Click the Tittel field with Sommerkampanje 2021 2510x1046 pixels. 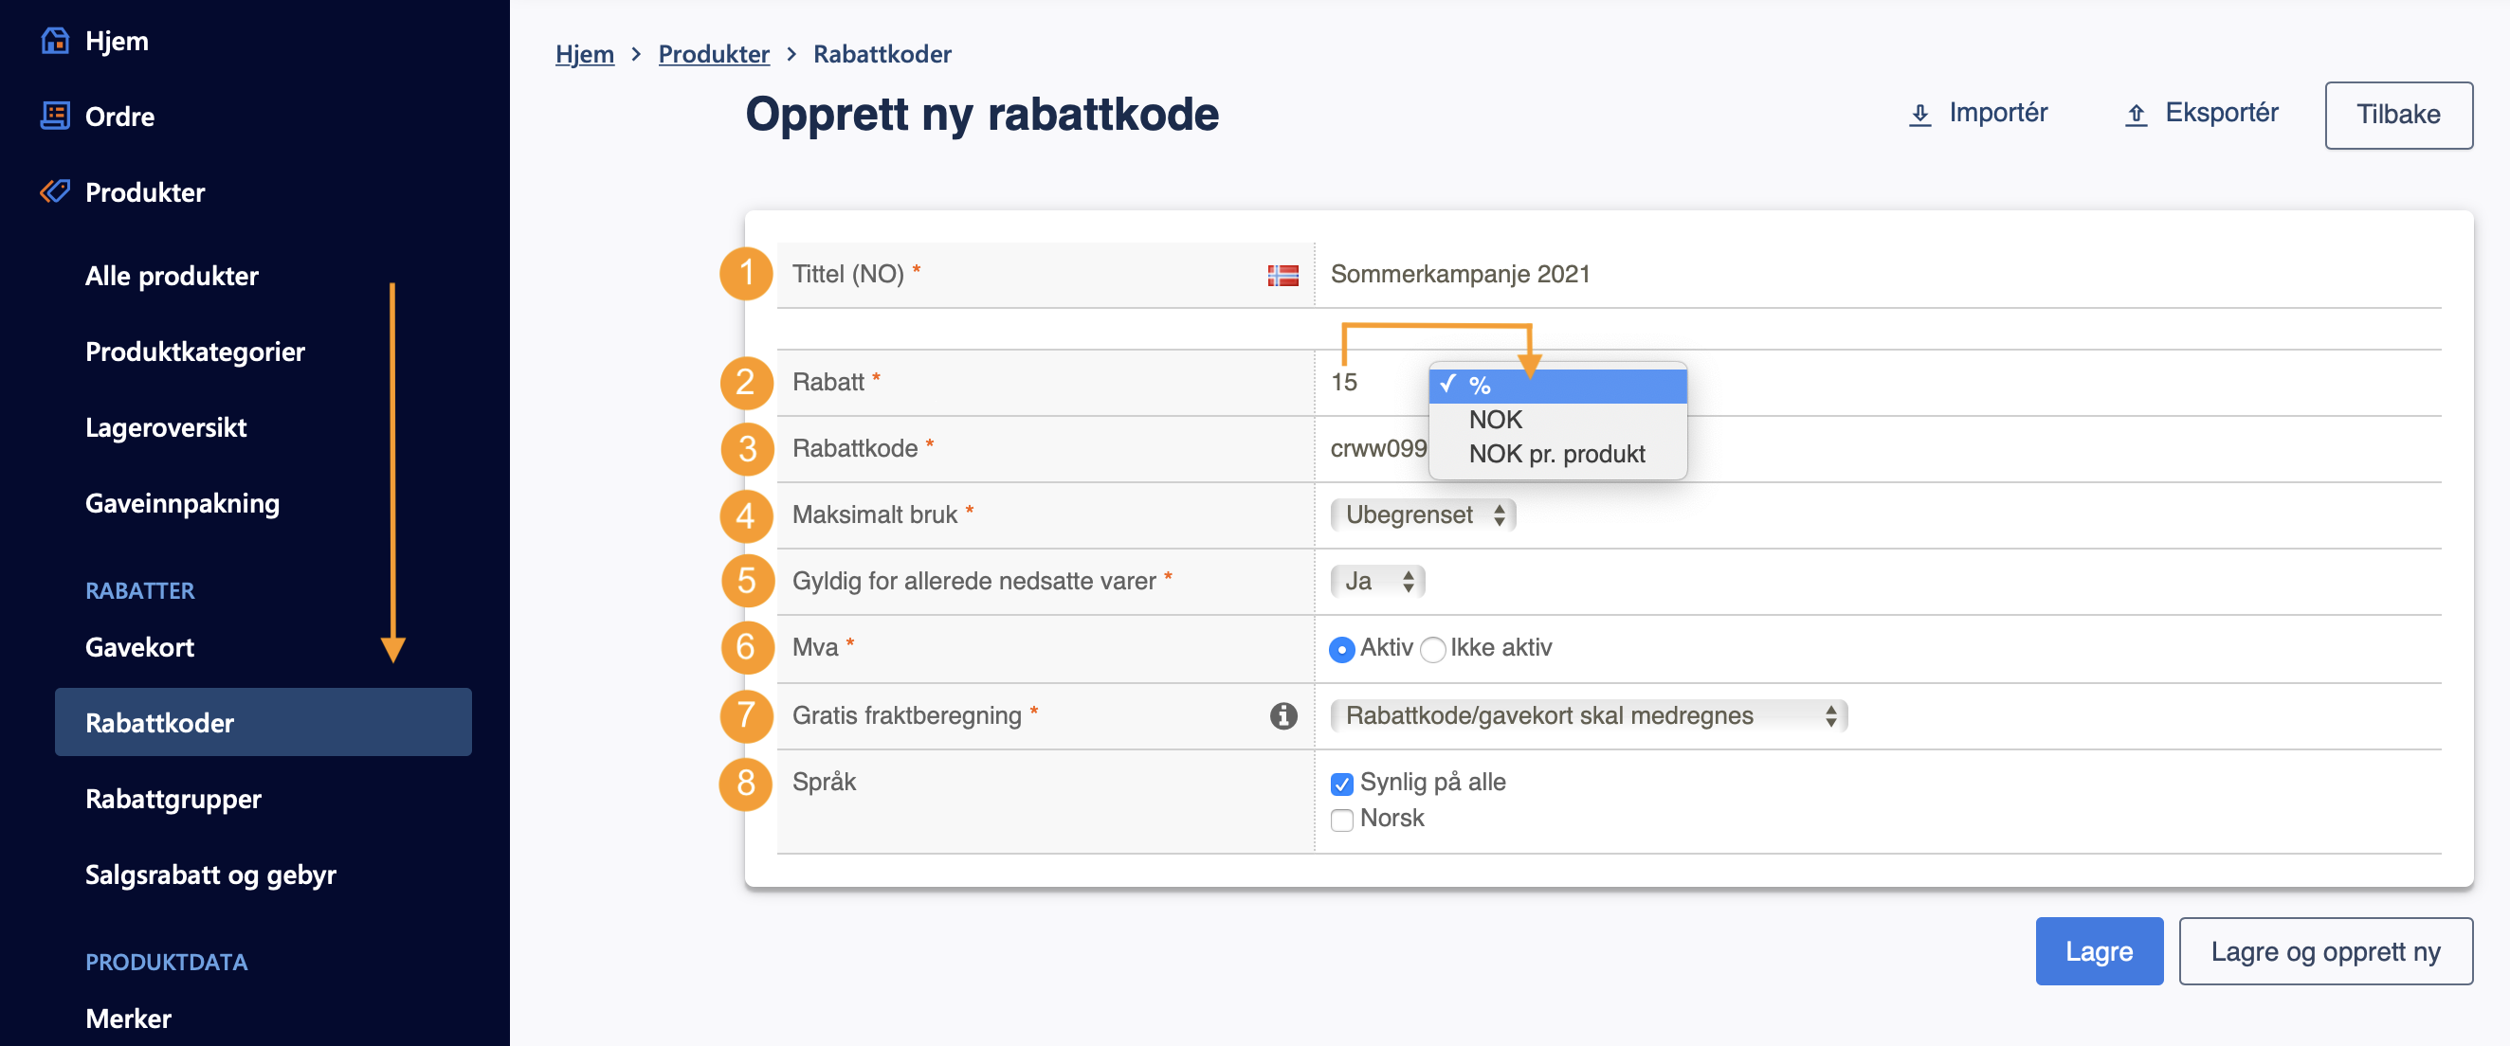1878,275
